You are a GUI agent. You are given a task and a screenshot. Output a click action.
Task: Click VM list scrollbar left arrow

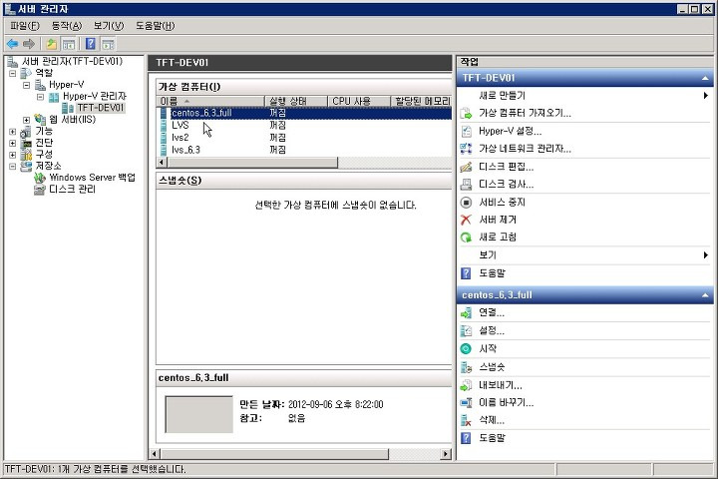[x=163, y=163]
